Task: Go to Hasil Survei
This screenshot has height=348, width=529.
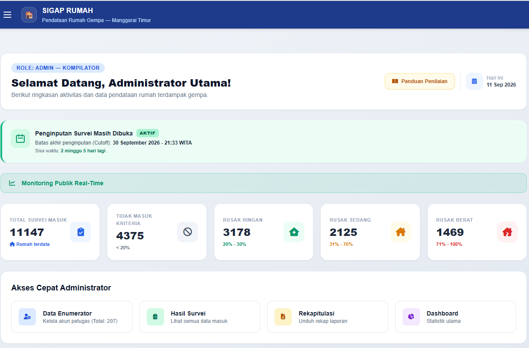Action: click(200, 317)
